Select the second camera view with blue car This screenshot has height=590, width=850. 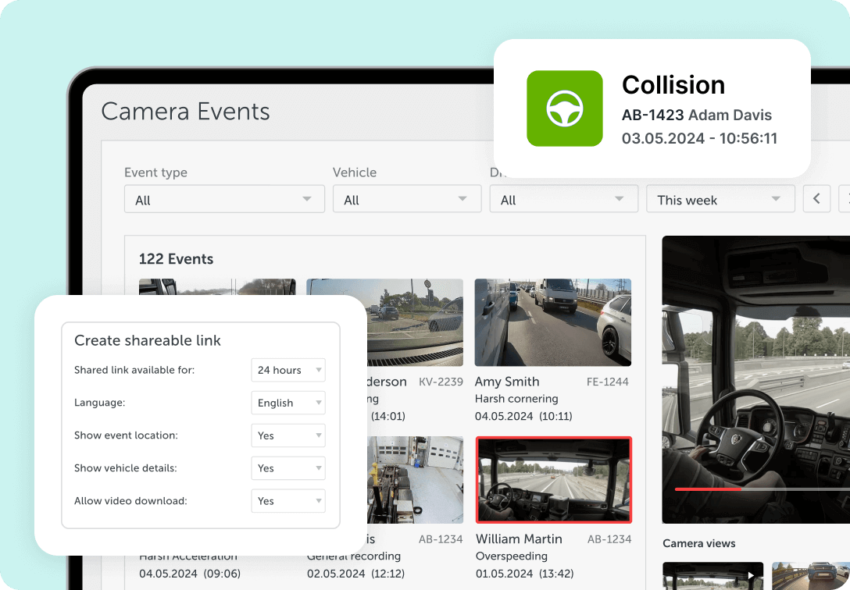[x=811, y=576]
